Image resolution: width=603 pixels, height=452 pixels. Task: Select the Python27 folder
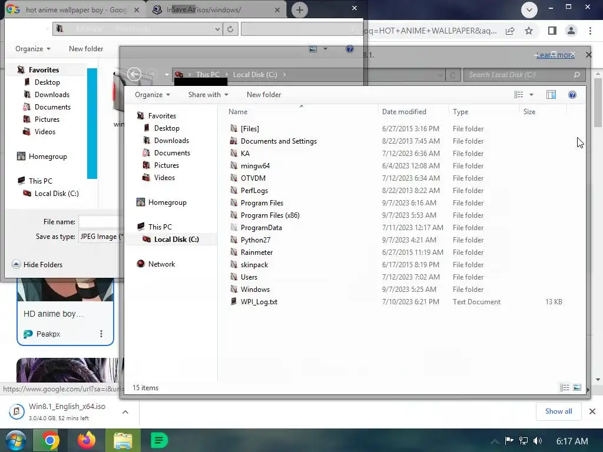(x=256, y=240)
